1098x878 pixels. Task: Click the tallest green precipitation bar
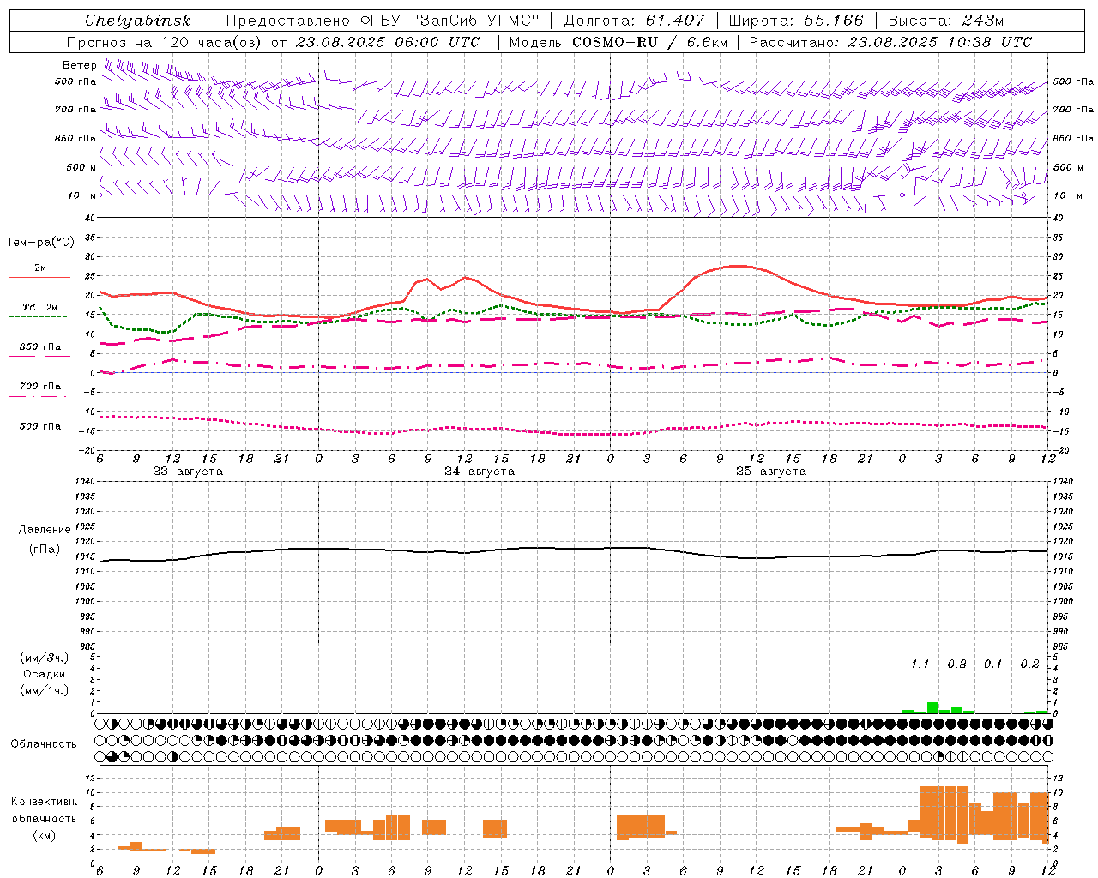point(932,708)
